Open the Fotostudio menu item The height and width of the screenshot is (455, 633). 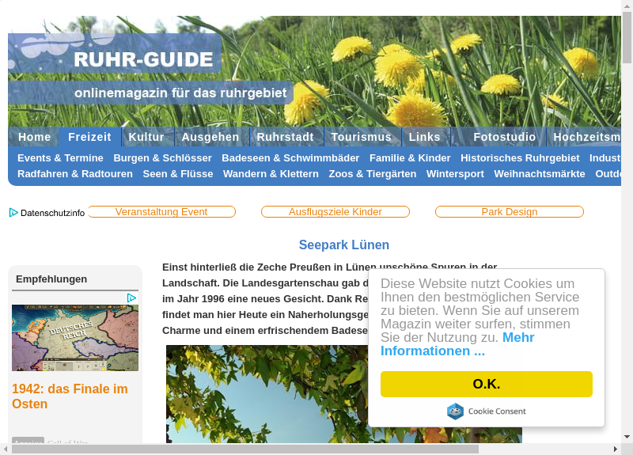(504, 137)
